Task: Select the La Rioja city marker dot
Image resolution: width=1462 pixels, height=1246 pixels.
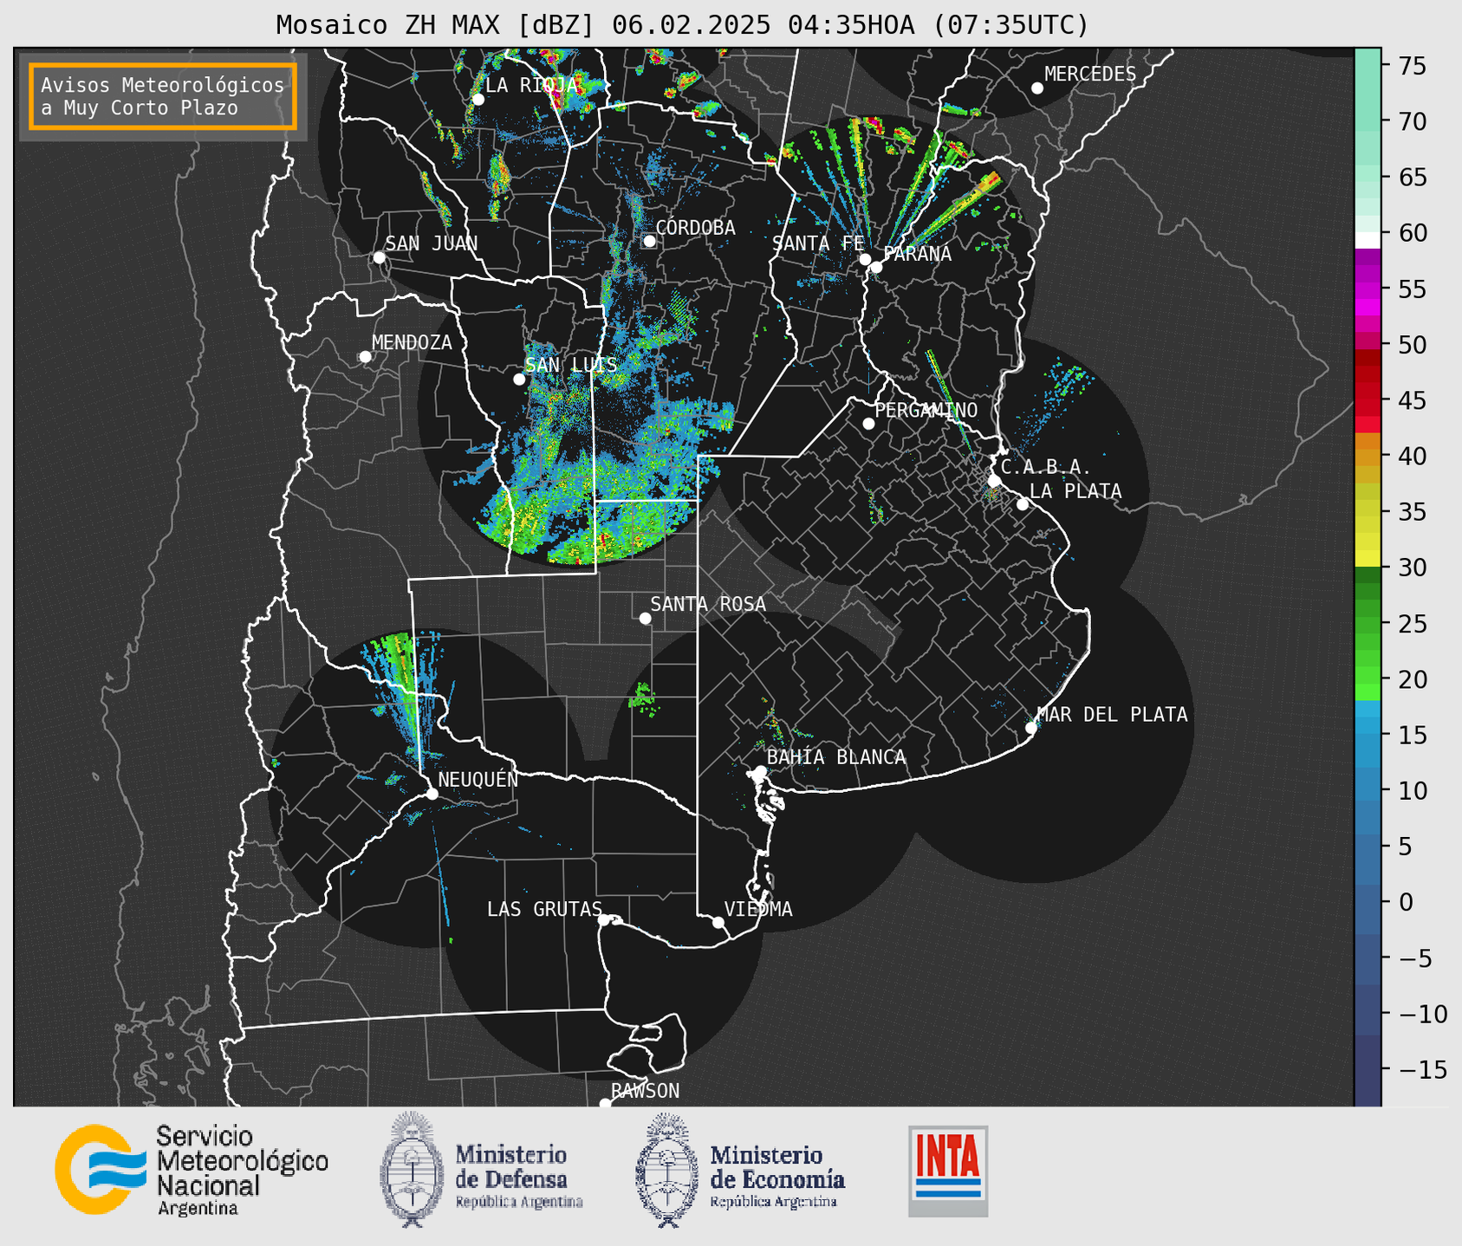Action: (x=478, y=100)
